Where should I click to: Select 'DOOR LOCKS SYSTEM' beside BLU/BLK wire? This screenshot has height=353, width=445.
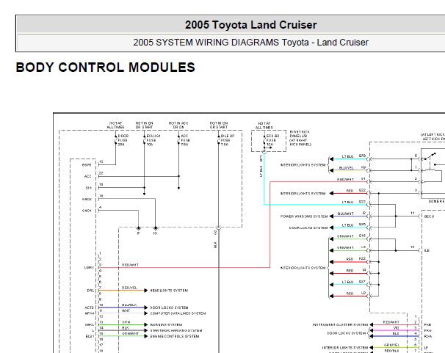pyautogui.click(x=169, y=307)
